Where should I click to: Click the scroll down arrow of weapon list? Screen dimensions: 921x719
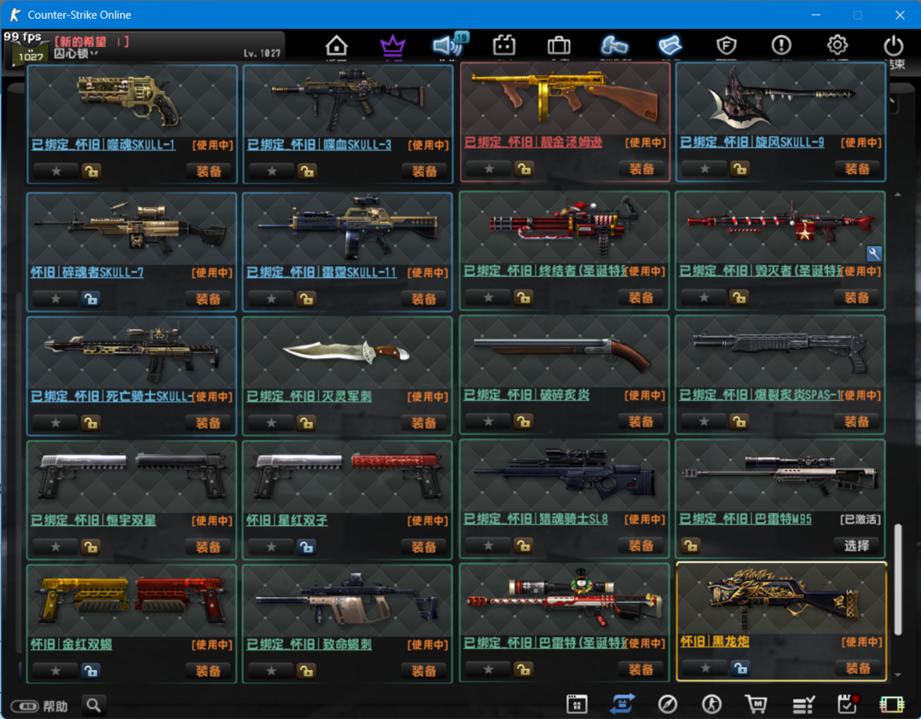pyautogui.click(x=897, y=675)
